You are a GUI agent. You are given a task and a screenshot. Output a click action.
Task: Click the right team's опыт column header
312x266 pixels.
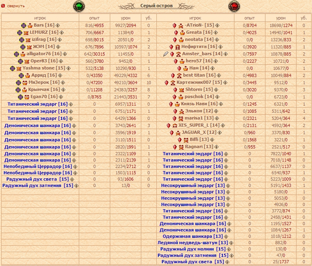pos(250,18)
